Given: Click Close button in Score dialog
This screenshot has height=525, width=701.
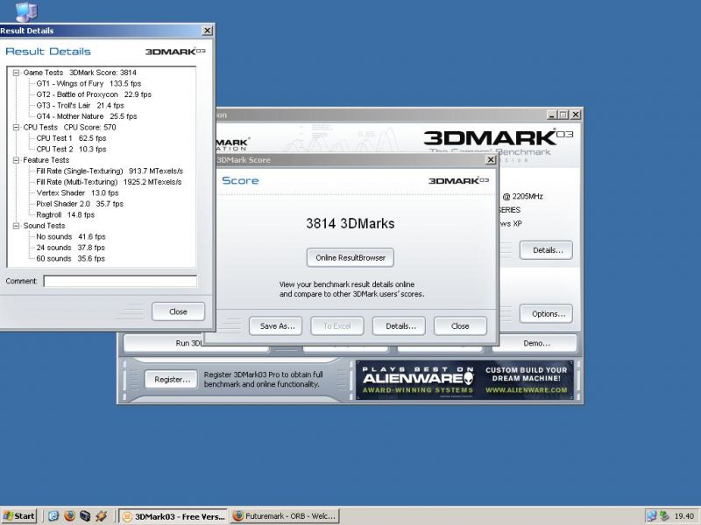Looking at the screenshot, I should pos(460,325).
